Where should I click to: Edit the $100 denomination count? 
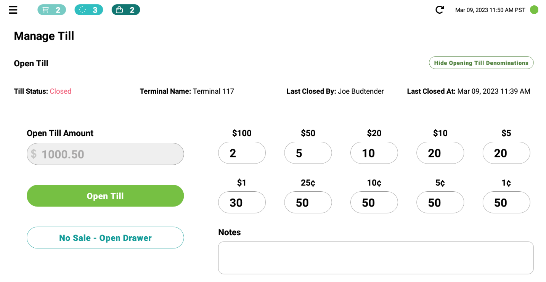point(242,153)
